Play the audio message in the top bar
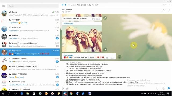The image size is (172, 96). (66, 5)
